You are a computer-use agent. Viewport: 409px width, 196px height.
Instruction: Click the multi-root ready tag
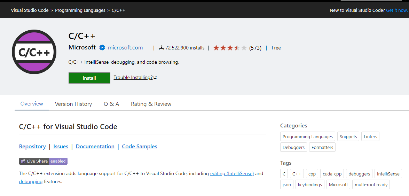pos(371,185)
